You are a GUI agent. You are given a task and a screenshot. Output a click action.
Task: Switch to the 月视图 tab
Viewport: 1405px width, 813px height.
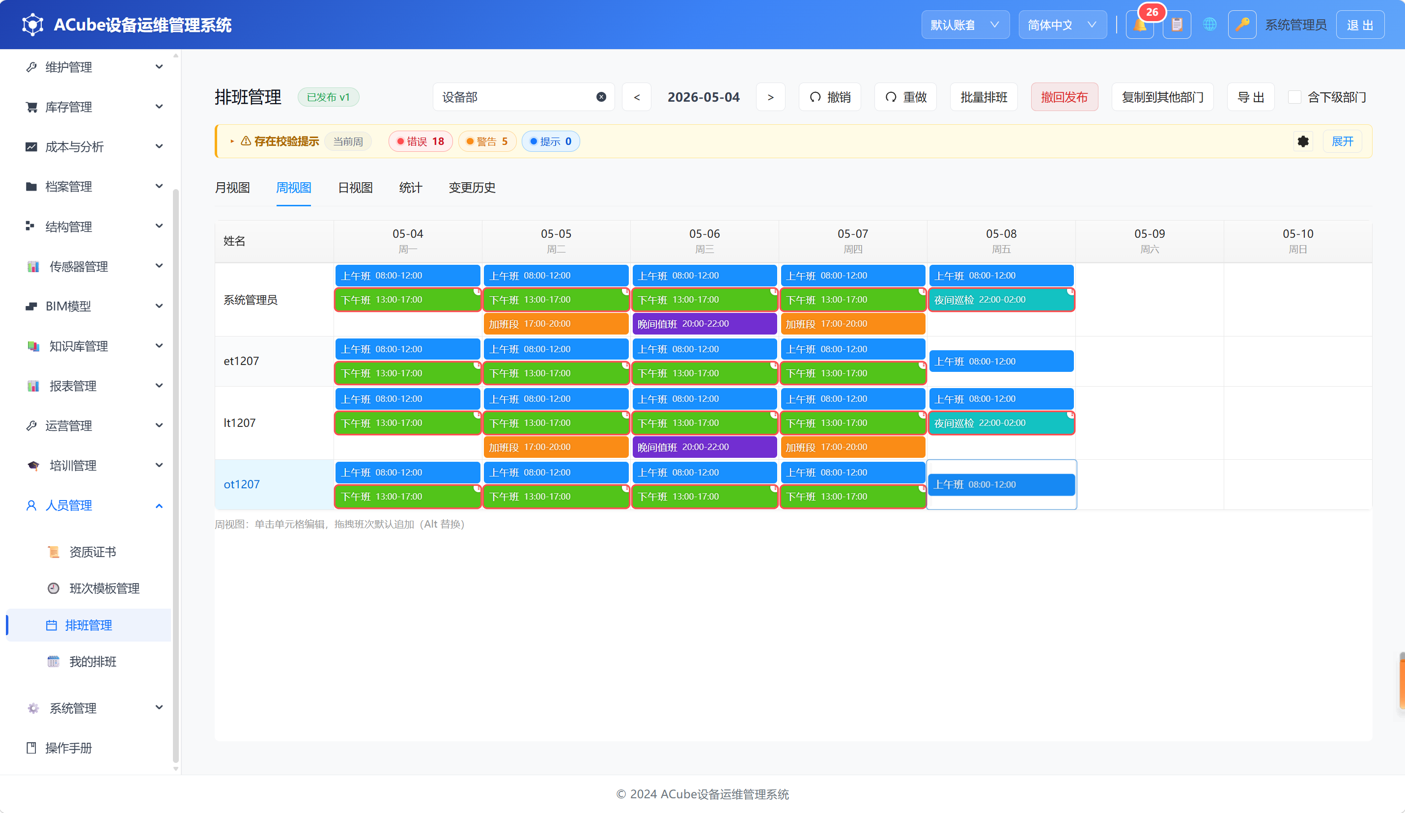tap(232, 188)
